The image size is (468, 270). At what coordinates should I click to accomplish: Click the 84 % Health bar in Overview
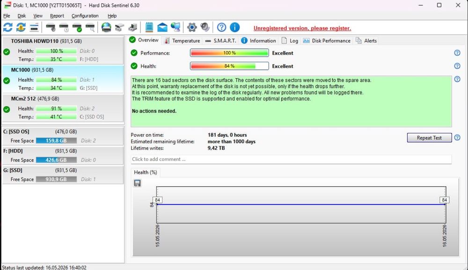229,66
